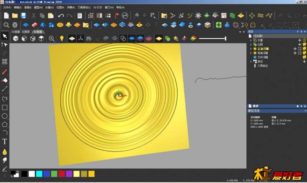
Task: Click the Undo arrow in the toolbar
Action: coord(61,16)
